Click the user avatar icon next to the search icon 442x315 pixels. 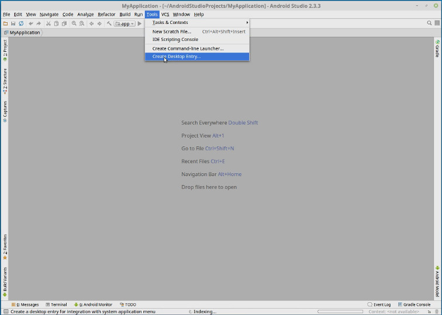point(437,23)
